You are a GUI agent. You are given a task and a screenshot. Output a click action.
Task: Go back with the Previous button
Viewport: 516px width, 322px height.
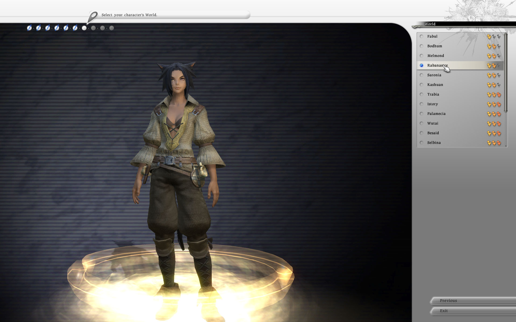[x=473, y=301]
